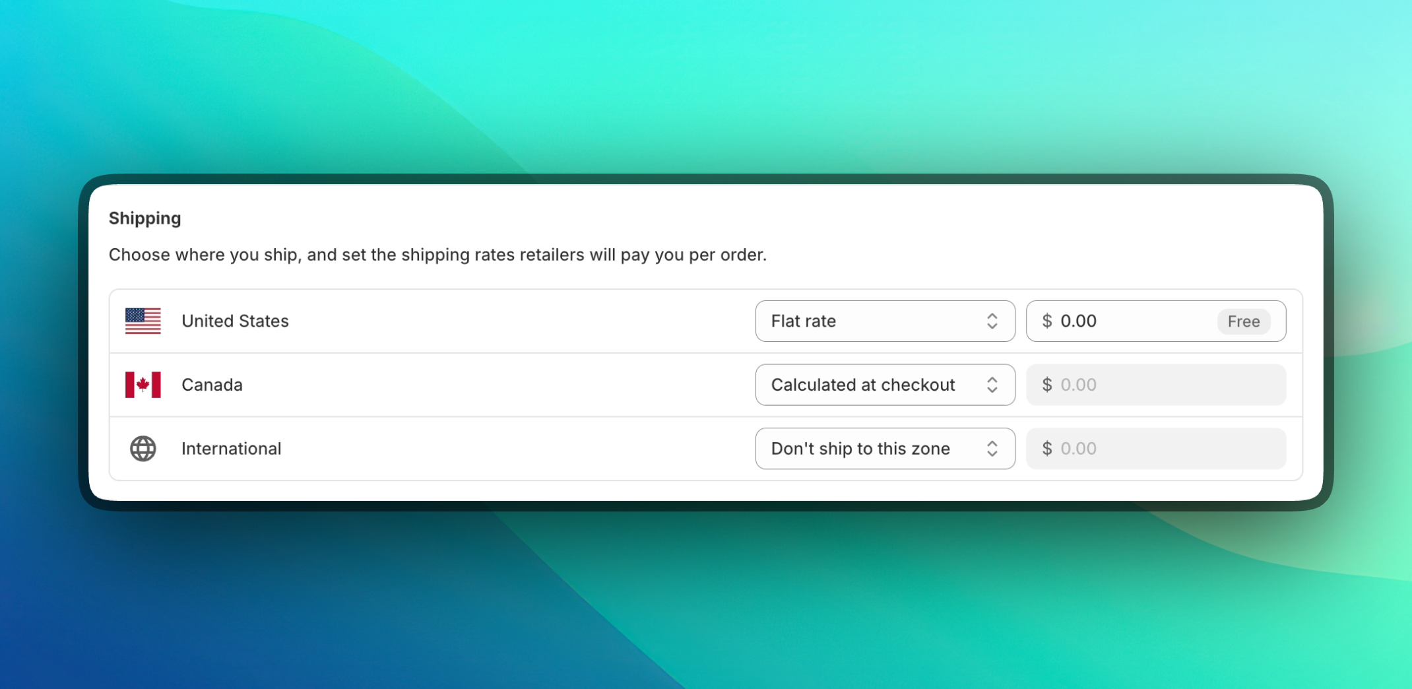Select the Canada zone label
This screenshot has width=1412, height=689.
[x=212, y=385]
